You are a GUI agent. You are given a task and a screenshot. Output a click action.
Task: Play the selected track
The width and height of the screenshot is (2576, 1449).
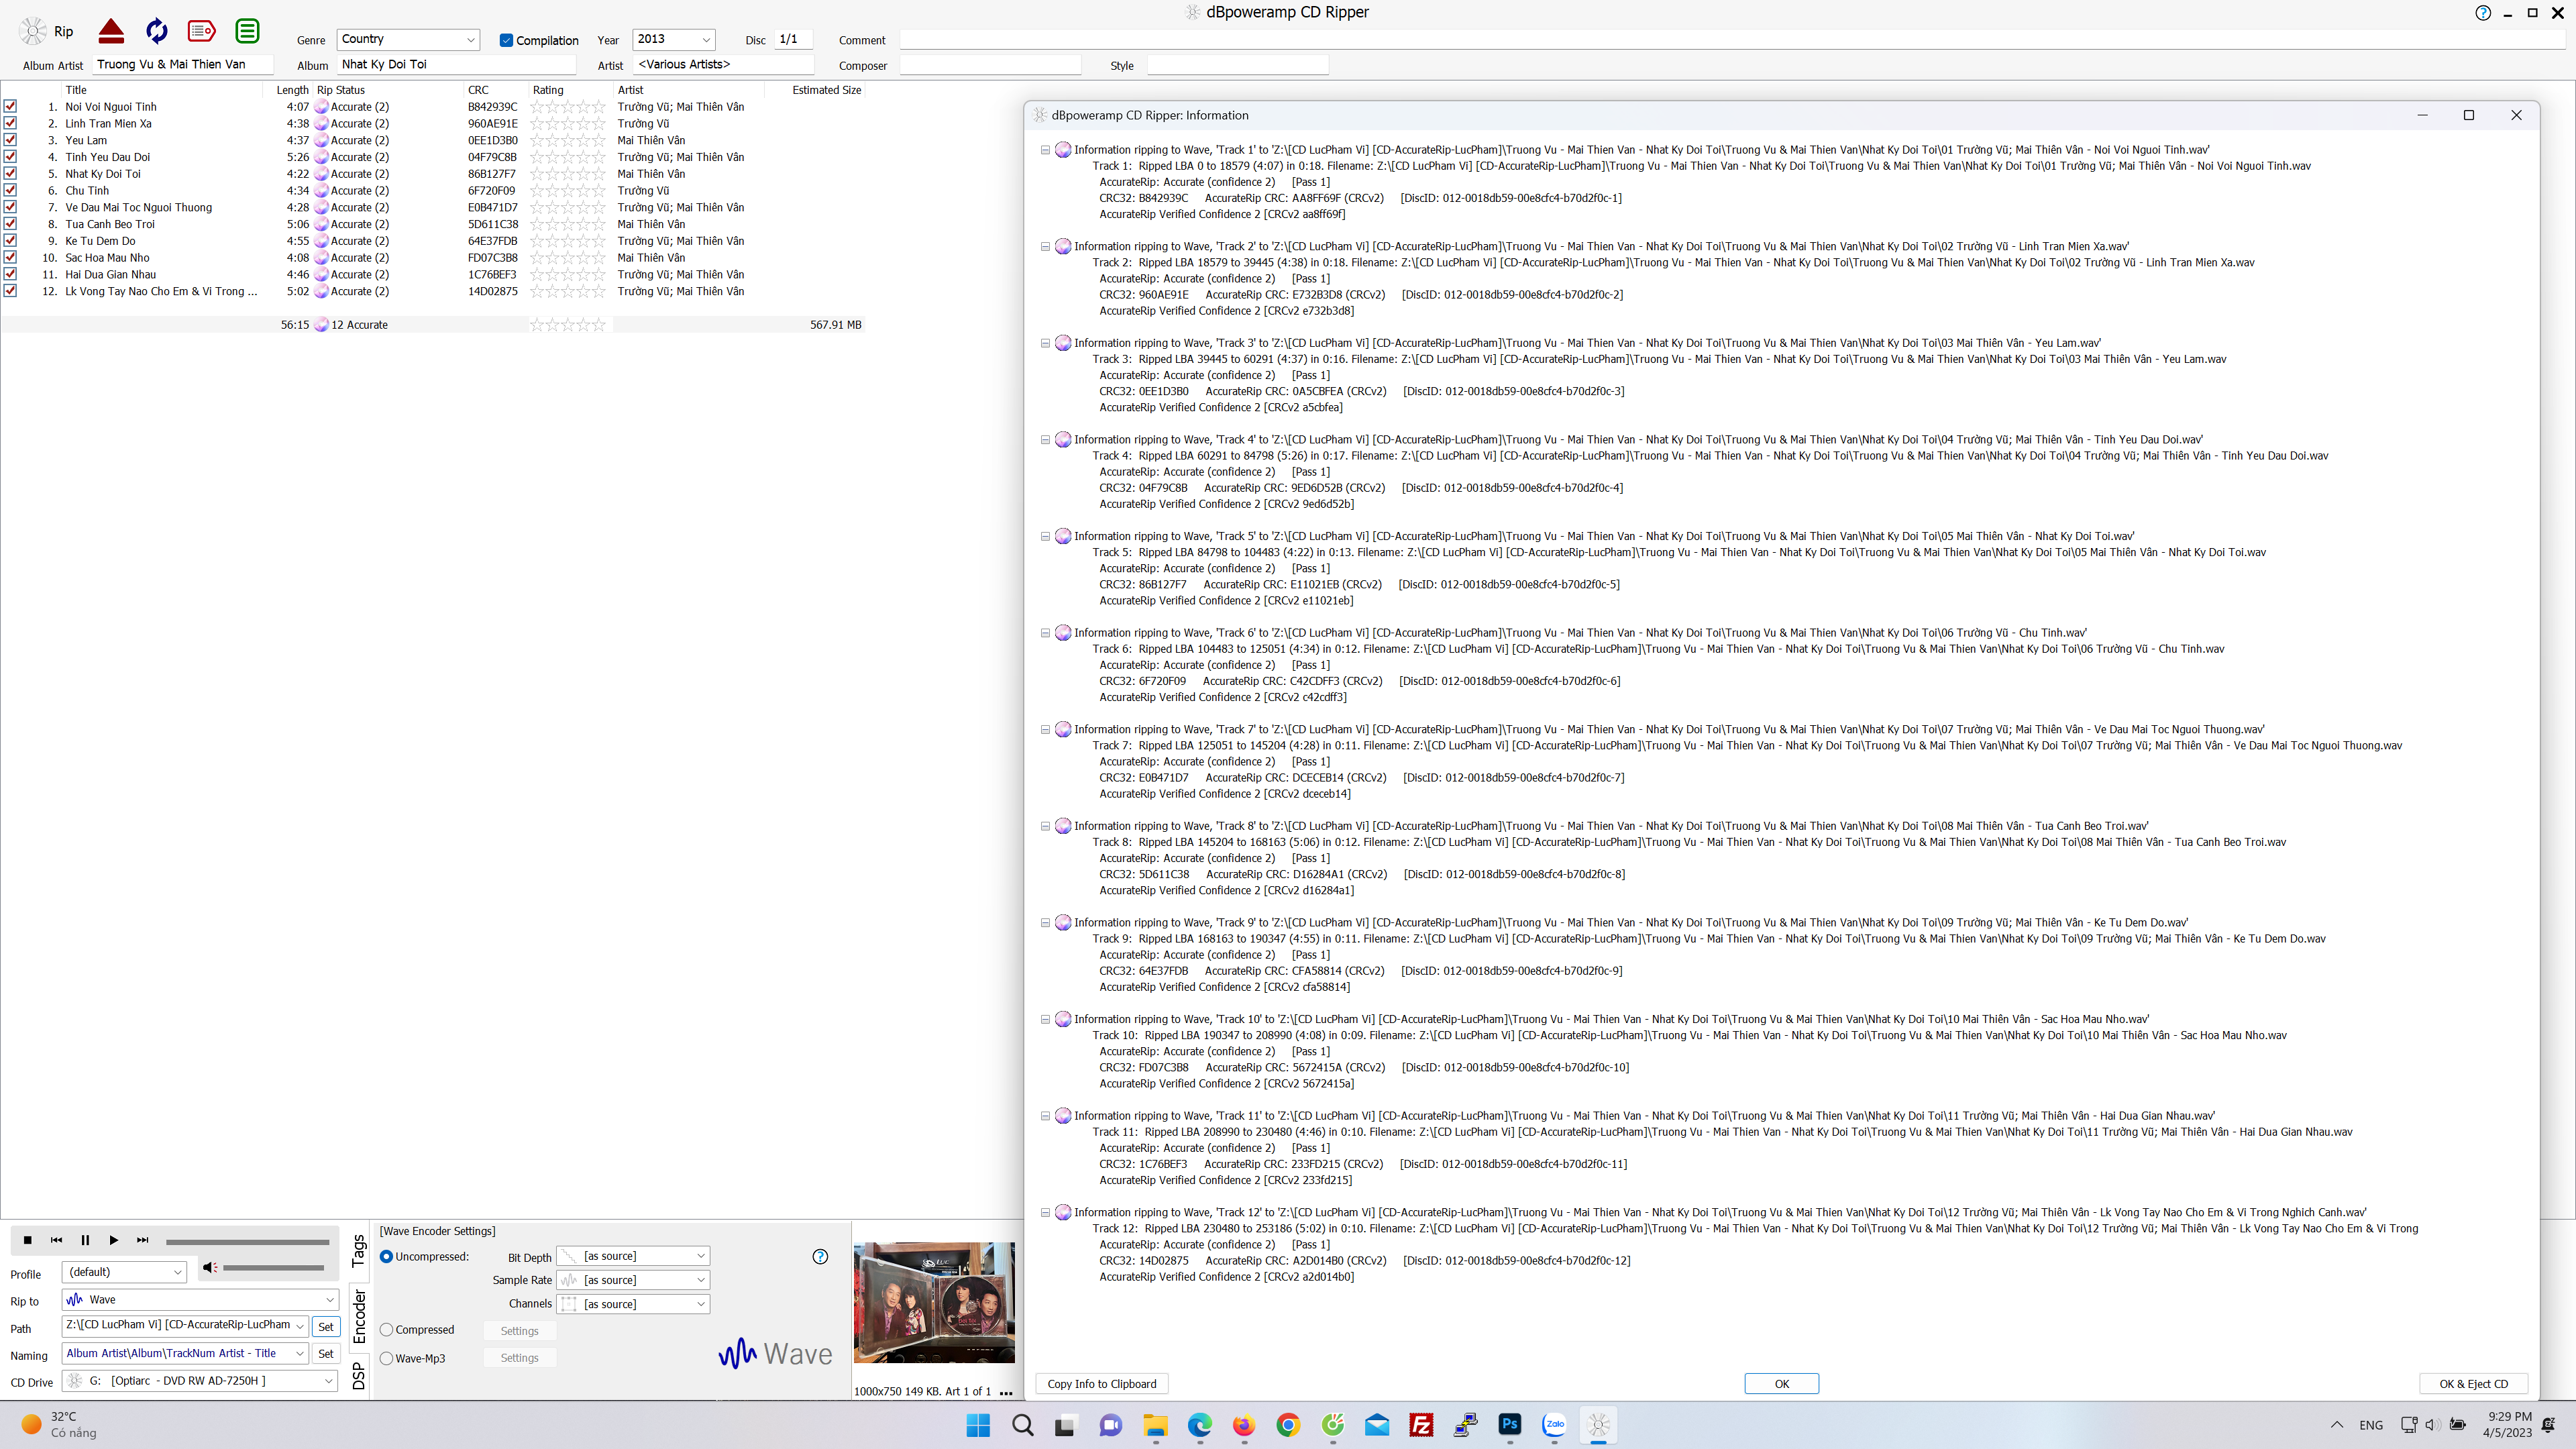(113, 1240)
